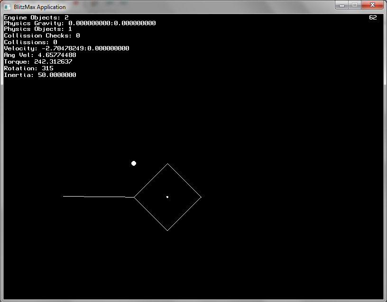Click the top corner of the diamond
This screenshot has height=302, width=387.
(x=167, y=164)
